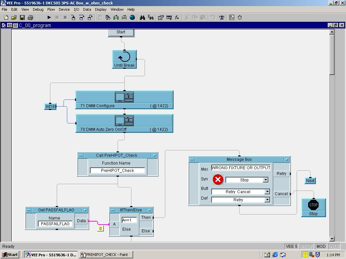Click the binoculars Find icon
The height and width of the screenshot is (259, 346).
point(142,18)
